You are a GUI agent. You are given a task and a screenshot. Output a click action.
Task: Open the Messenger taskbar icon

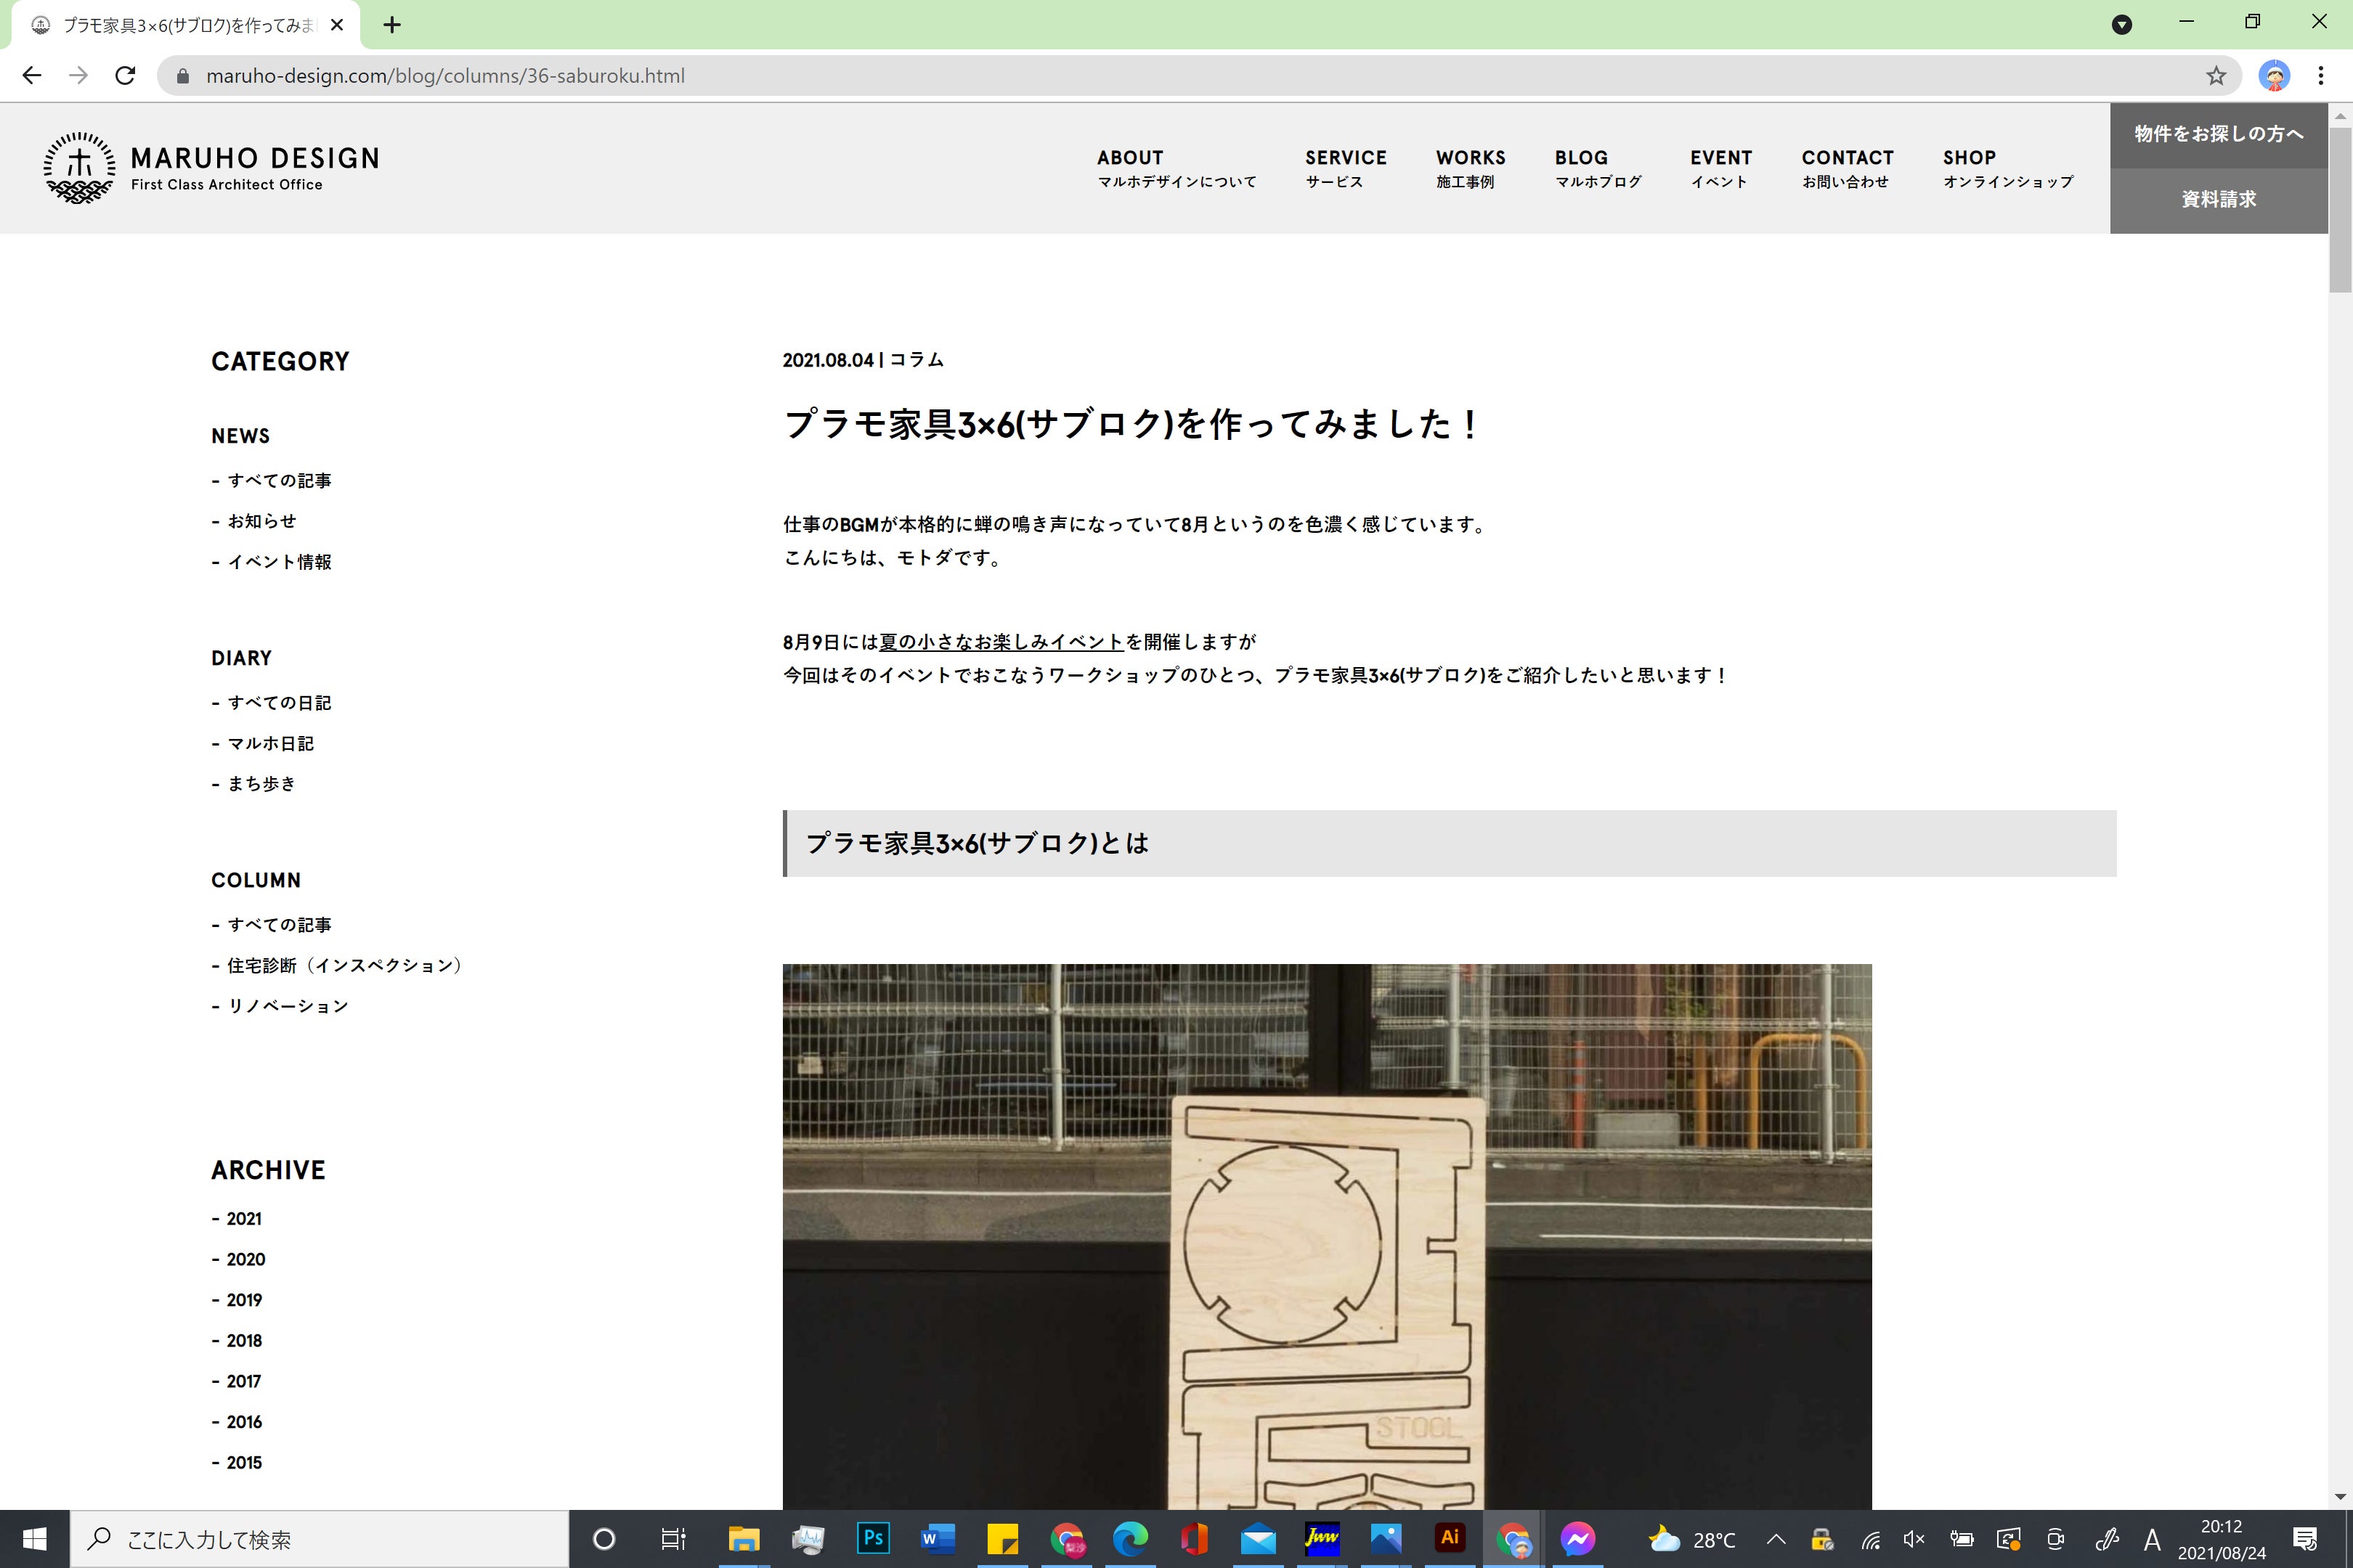pos(1577,1538)
